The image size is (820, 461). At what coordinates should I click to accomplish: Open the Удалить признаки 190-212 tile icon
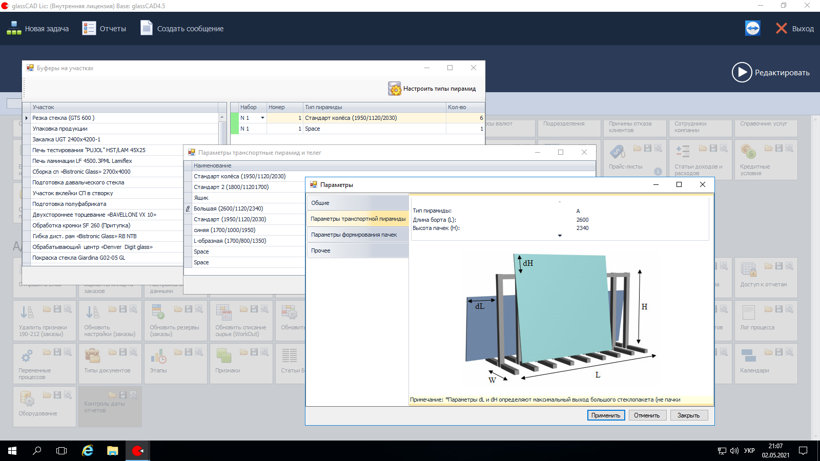(x=27, y=312)
